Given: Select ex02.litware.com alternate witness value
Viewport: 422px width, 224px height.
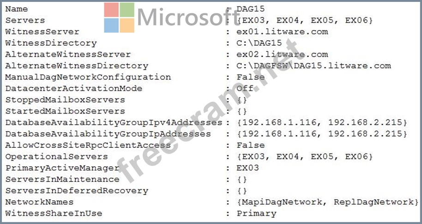Looking at the screenshot, I should click(282, 54).
